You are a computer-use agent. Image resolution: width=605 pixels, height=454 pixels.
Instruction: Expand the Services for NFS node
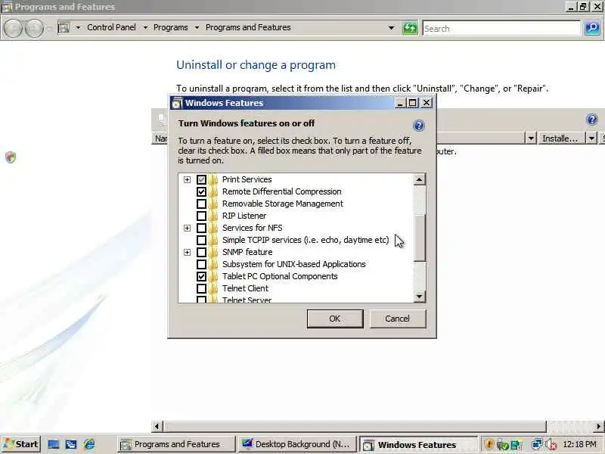coord(187,229)
